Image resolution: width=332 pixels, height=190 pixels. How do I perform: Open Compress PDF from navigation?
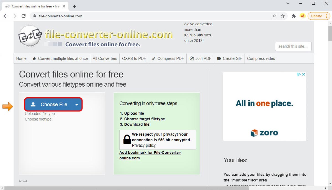tap(168, 58)
